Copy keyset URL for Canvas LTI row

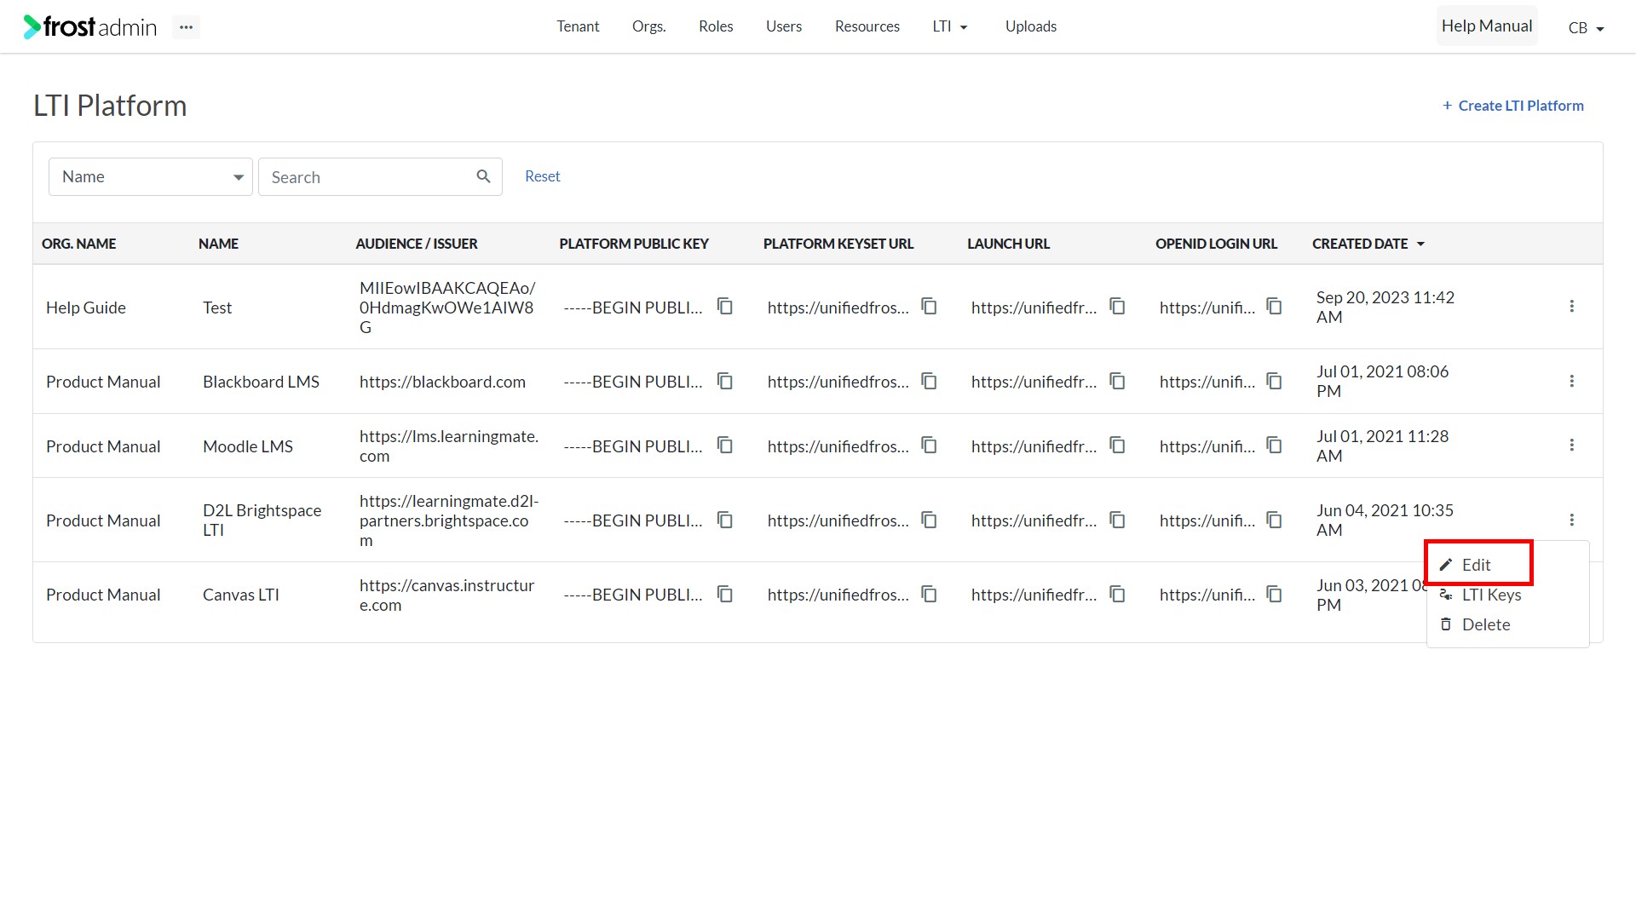point(930,594)
